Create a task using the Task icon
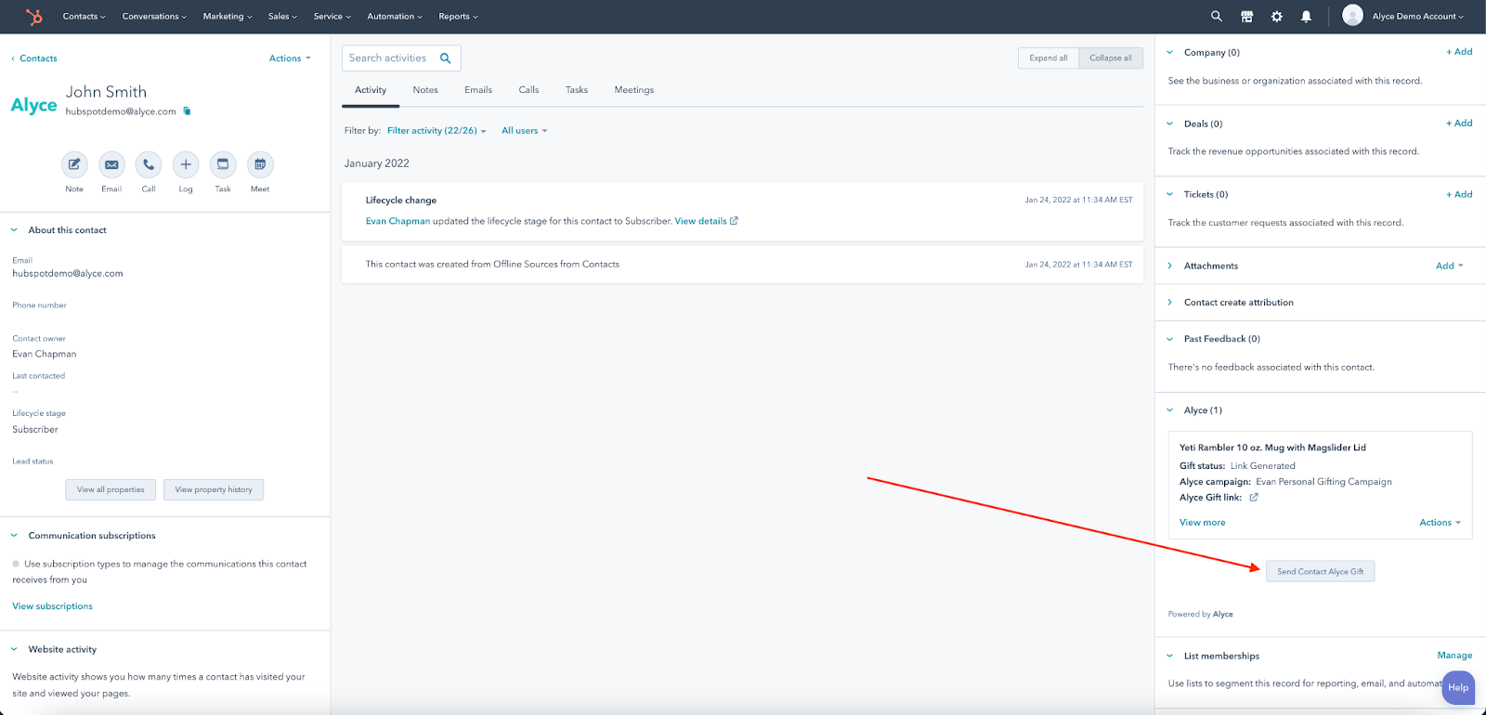The width and height of the screenshot is (1486, 715). (223, 165)
